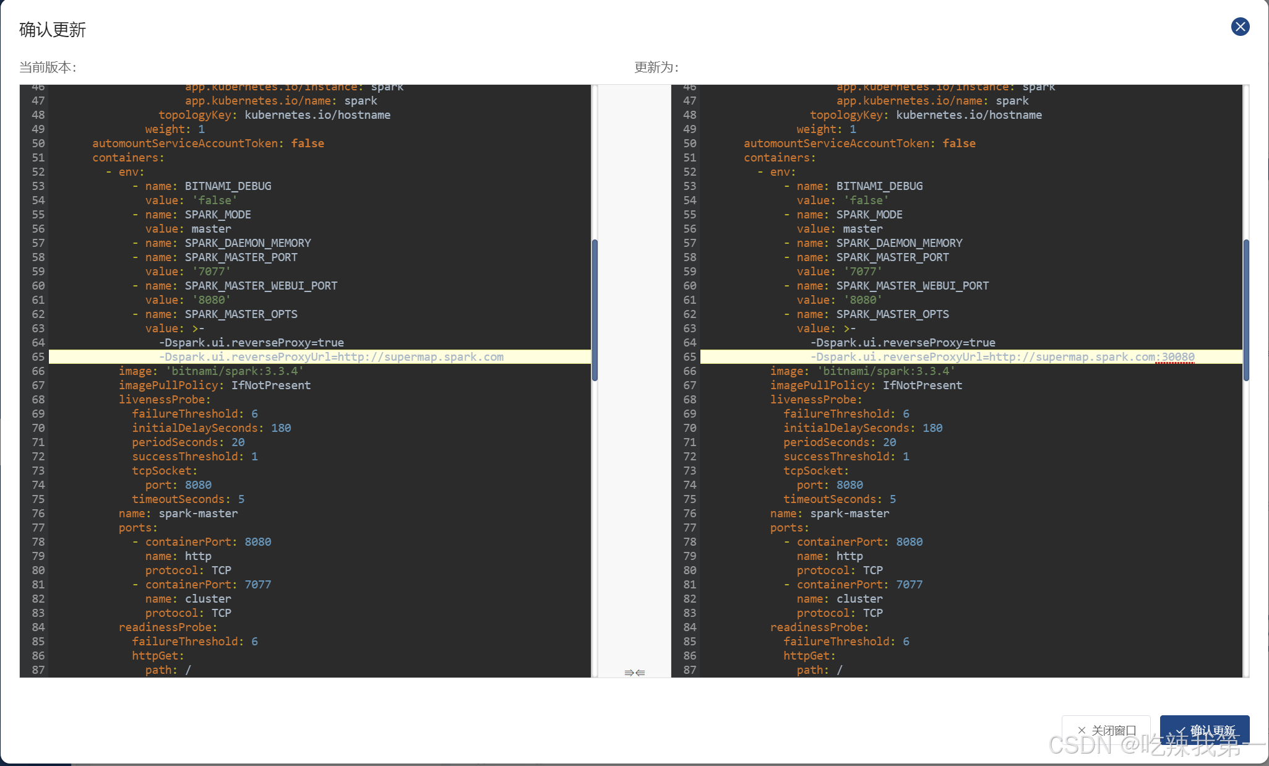Click the 确认更新 confirm button

(1204, 730)
